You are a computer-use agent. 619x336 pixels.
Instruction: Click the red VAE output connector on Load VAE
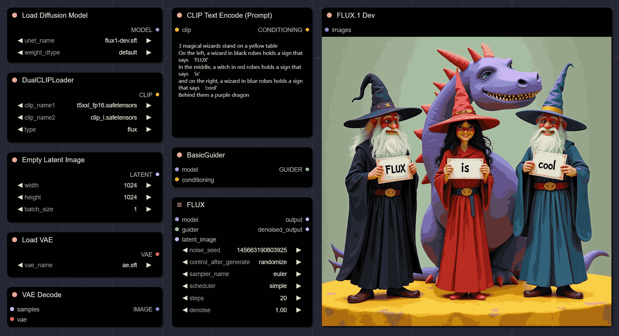pos(157,254)
